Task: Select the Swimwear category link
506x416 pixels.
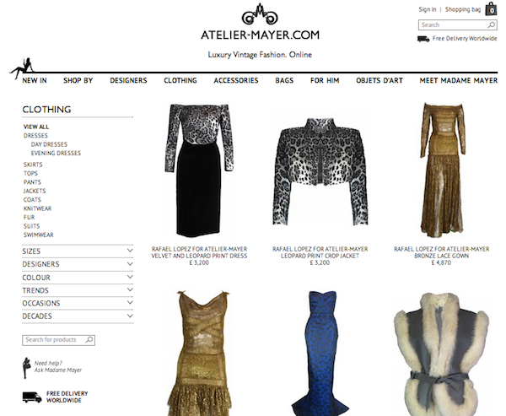Action: (39, 235)
